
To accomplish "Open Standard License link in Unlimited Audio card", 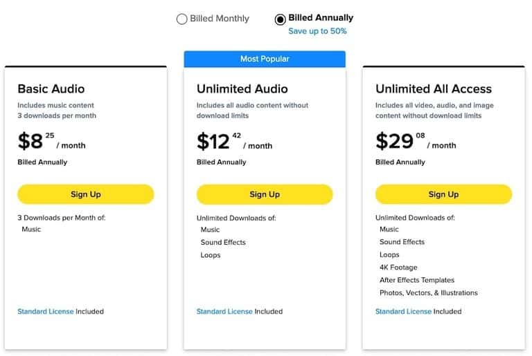I will click(x=224, y=312).
